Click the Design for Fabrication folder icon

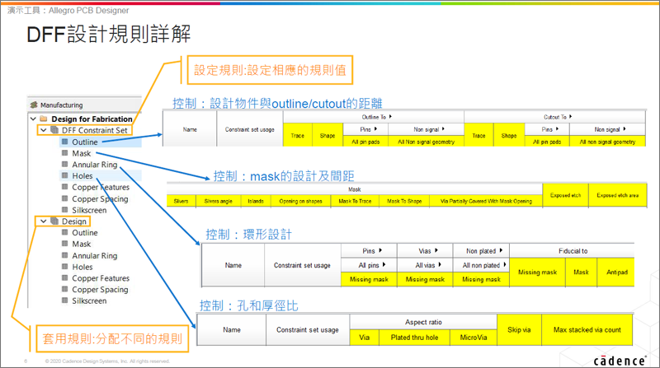click(x=44, y=119)
